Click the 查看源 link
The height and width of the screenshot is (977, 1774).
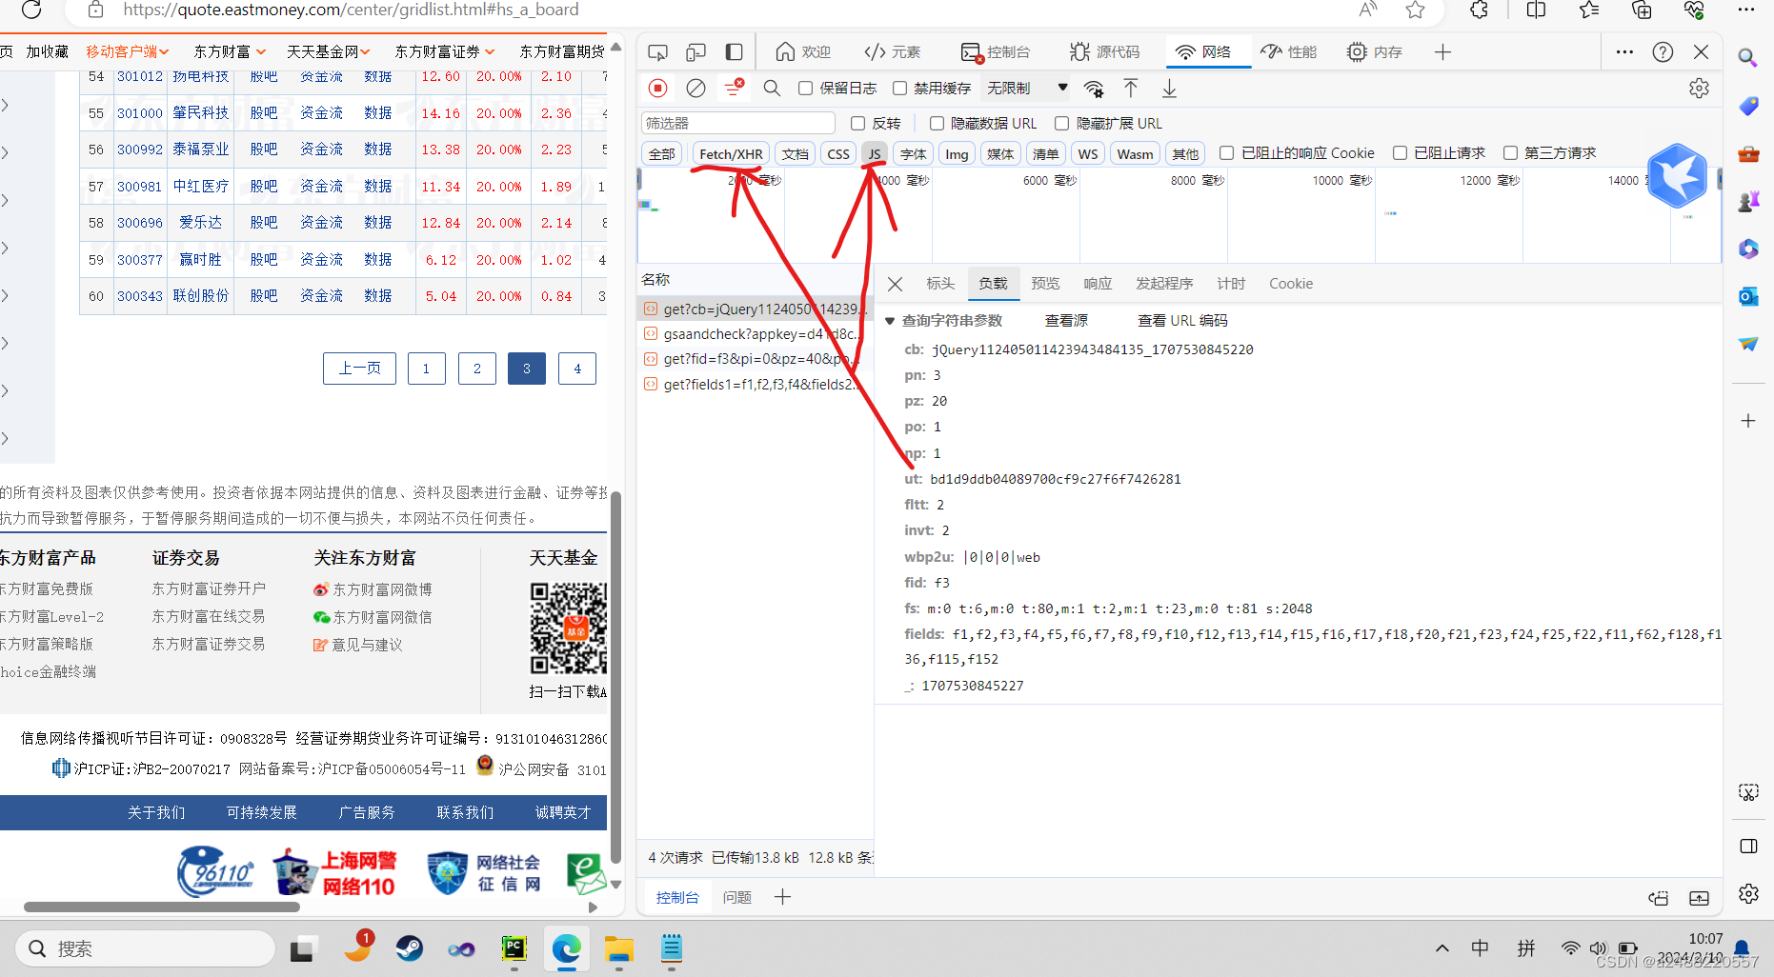pyautogui.click(x=1066, y=321)
